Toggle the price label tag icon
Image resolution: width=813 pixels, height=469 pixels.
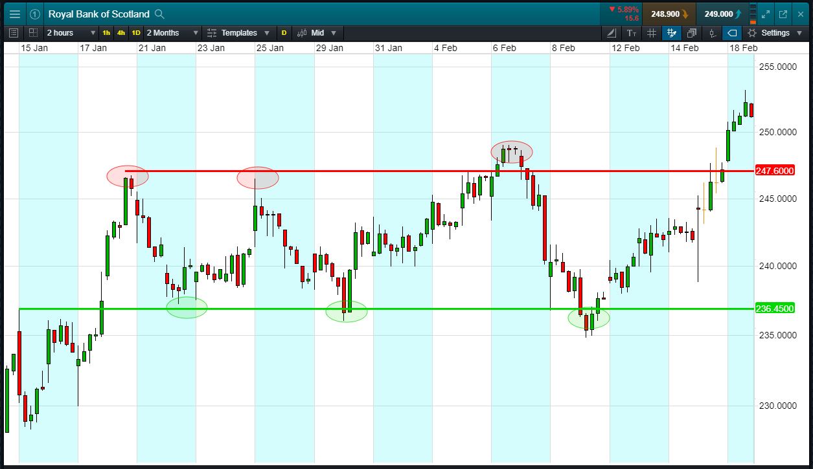(x=732, y=33)
